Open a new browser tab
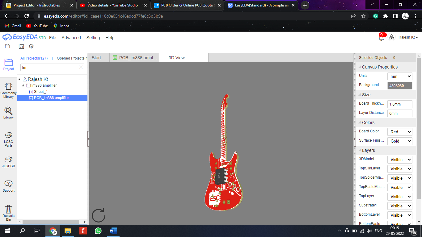The height and width of the screenshot is (237, 422). pos(305,5)
